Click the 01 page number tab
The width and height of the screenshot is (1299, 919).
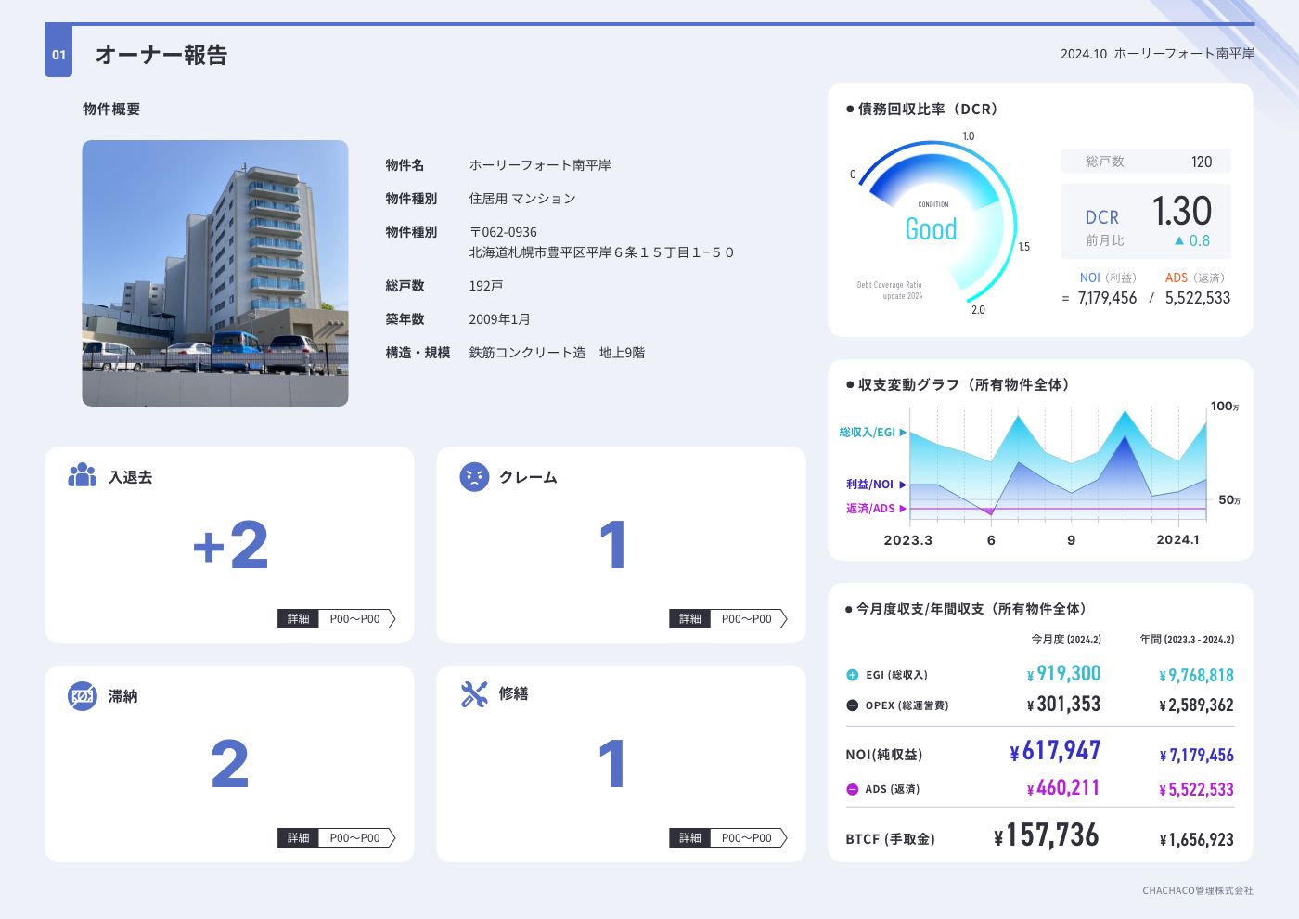pos(58,54)
